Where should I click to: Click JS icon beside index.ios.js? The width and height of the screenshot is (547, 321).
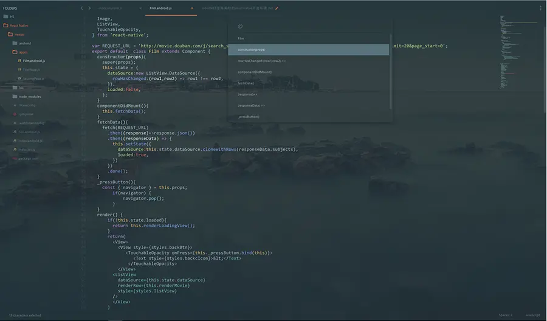coord(15,150)
